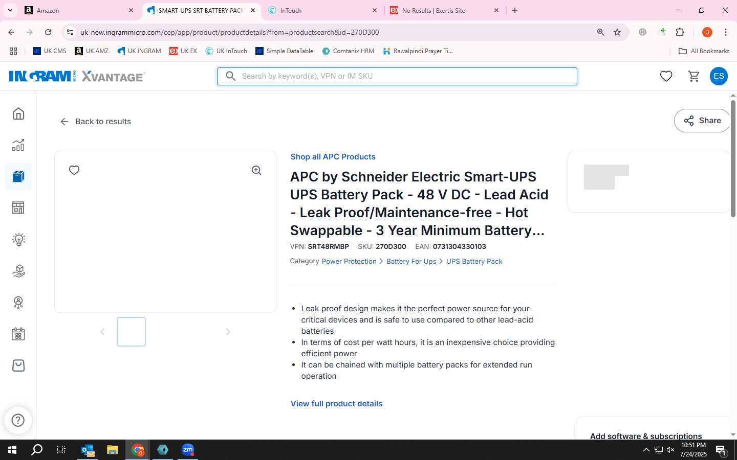
Task: Close the Amazon tab
Action: tap(131, 10)
